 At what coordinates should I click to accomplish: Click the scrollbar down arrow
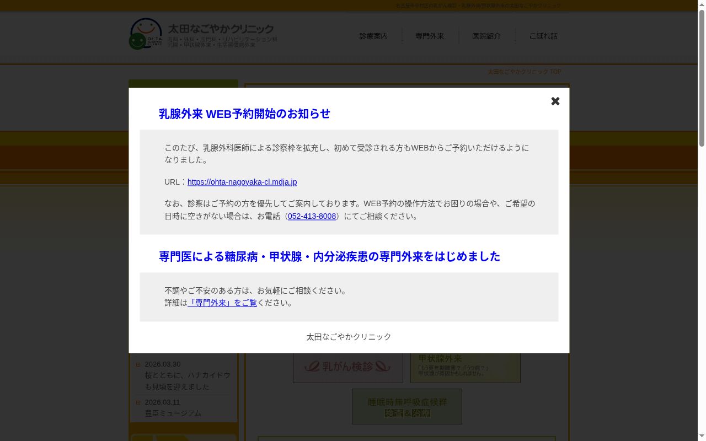(x=702, y=437)
